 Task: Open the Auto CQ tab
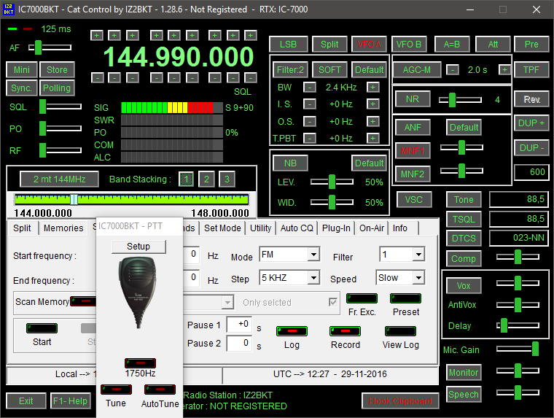click(x=297, y=228)
